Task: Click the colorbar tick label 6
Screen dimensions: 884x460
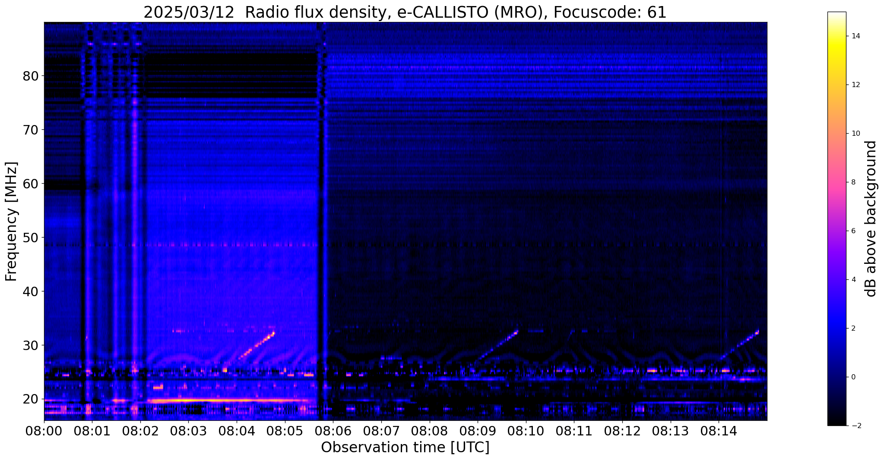Action: pyautogui.click(x=853, y=231)
